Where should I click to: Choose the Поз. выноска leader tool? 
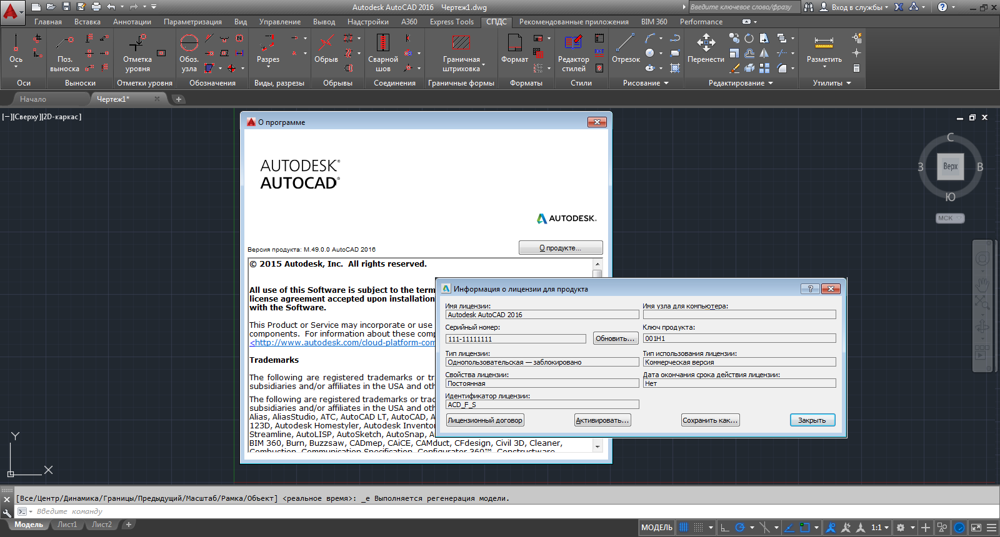[x=64, y=52]
